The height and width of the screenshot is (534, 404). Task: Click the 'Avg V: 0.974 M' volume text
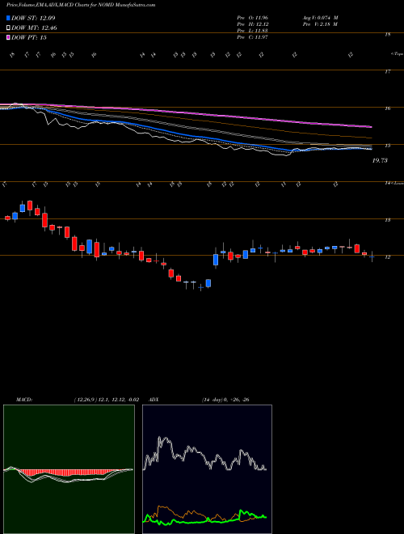click(322, 17)
